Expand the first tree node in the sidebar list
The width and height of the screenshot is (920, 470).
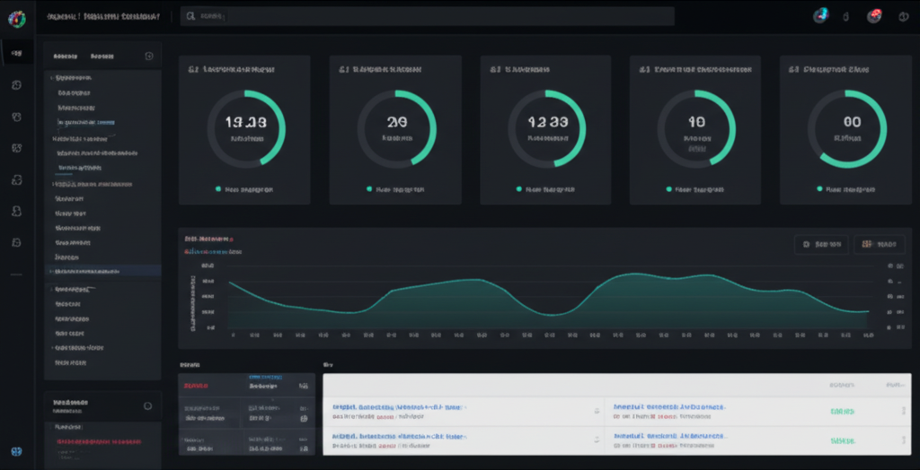point(51,77)
